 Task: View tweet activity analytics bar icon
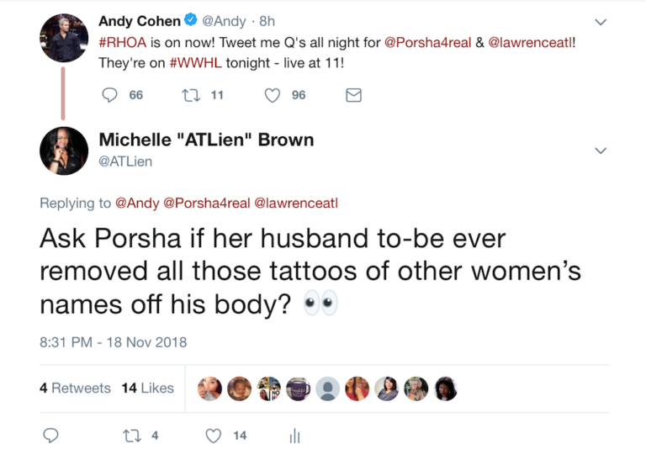pyautogui.click(x=294, y=436)
